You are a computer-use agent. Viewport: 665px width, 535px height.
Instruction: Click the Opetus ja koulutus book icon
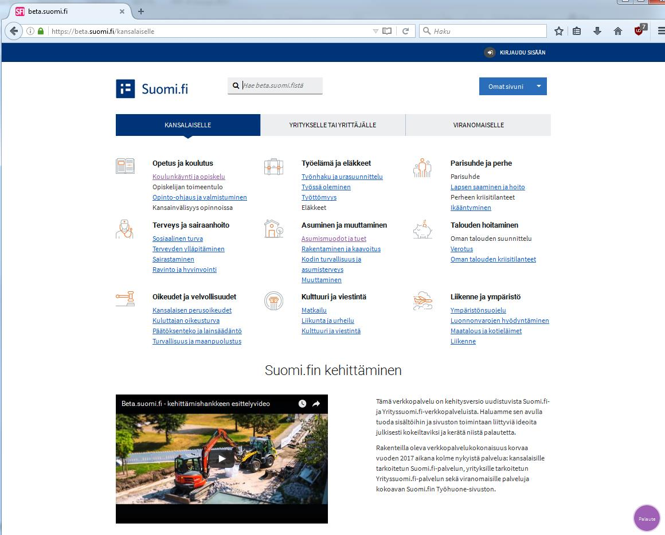point(125,166)
